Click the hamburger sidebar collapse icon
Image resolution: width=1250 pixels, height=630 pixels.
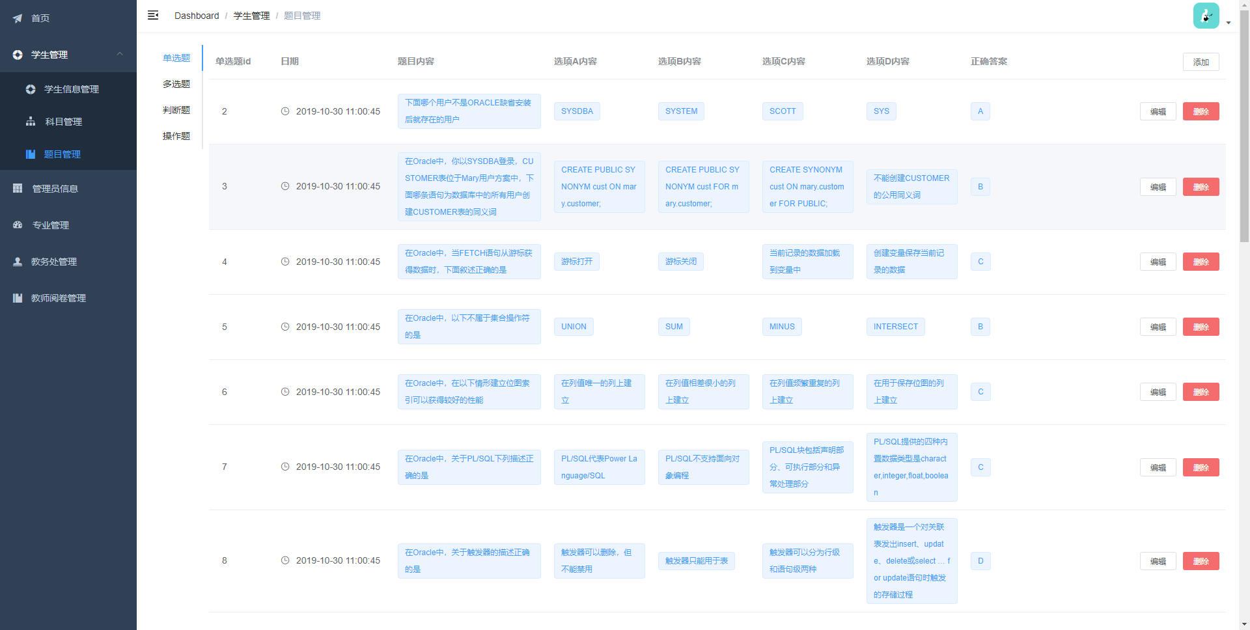pyautogui.click(x=153, y=15)
